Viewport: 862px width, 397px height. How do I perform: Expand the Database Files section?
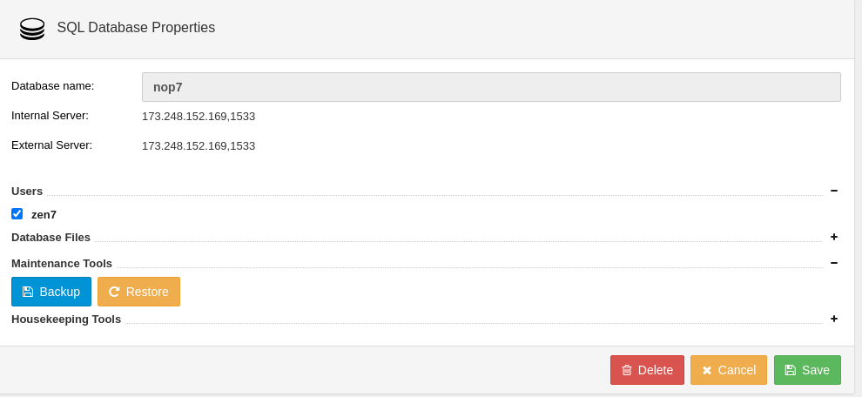(x=834, y=237)
